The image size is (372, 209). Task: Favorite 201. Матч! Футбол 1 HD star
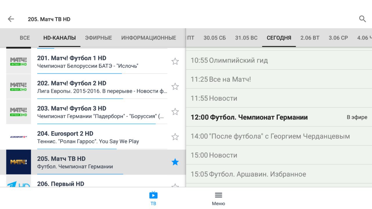coord(175,61)
